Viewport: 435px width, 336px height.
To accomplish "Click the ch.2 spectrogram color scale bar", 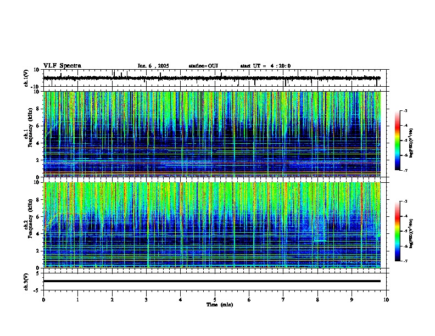I will (x=398, y=231).
